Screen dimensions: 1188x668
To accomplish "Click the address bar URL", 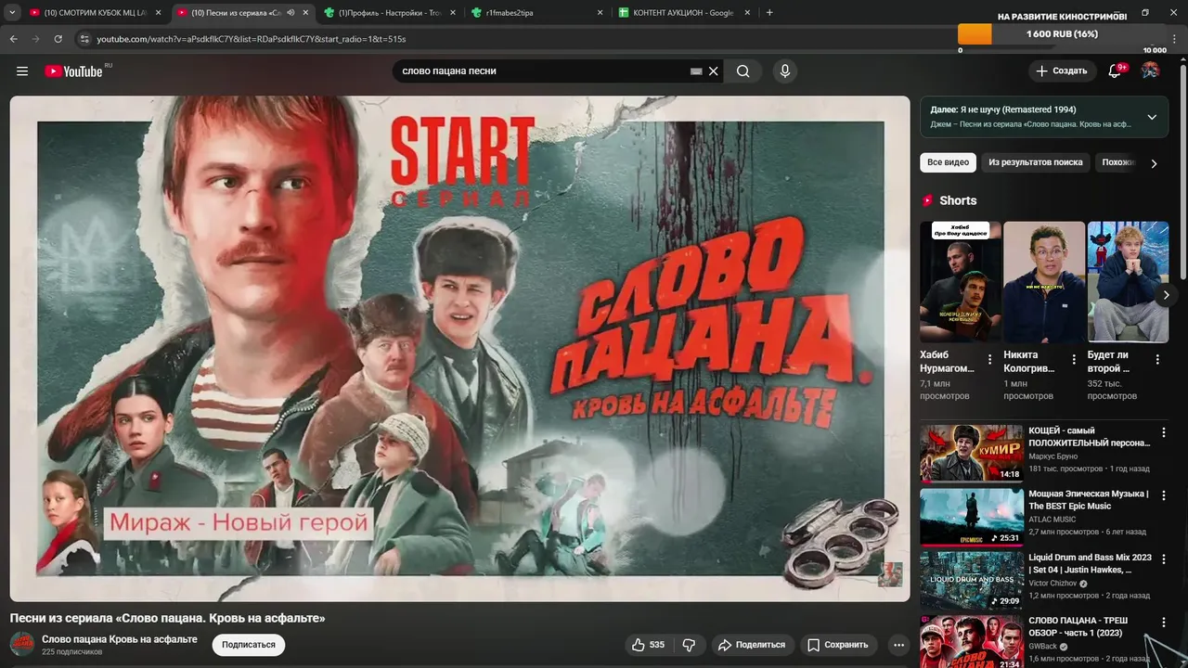I will [x=251, y=39].
